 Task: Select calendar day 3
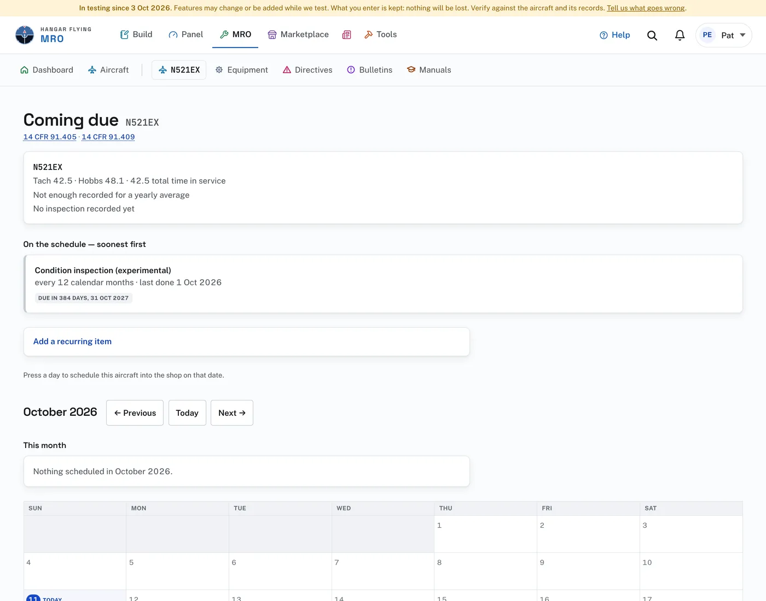(691, 534)
